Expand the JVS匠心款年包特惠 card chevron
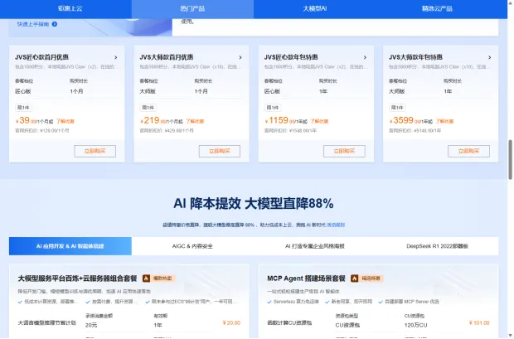Screen dimensions: 514x339 point(365,57)
